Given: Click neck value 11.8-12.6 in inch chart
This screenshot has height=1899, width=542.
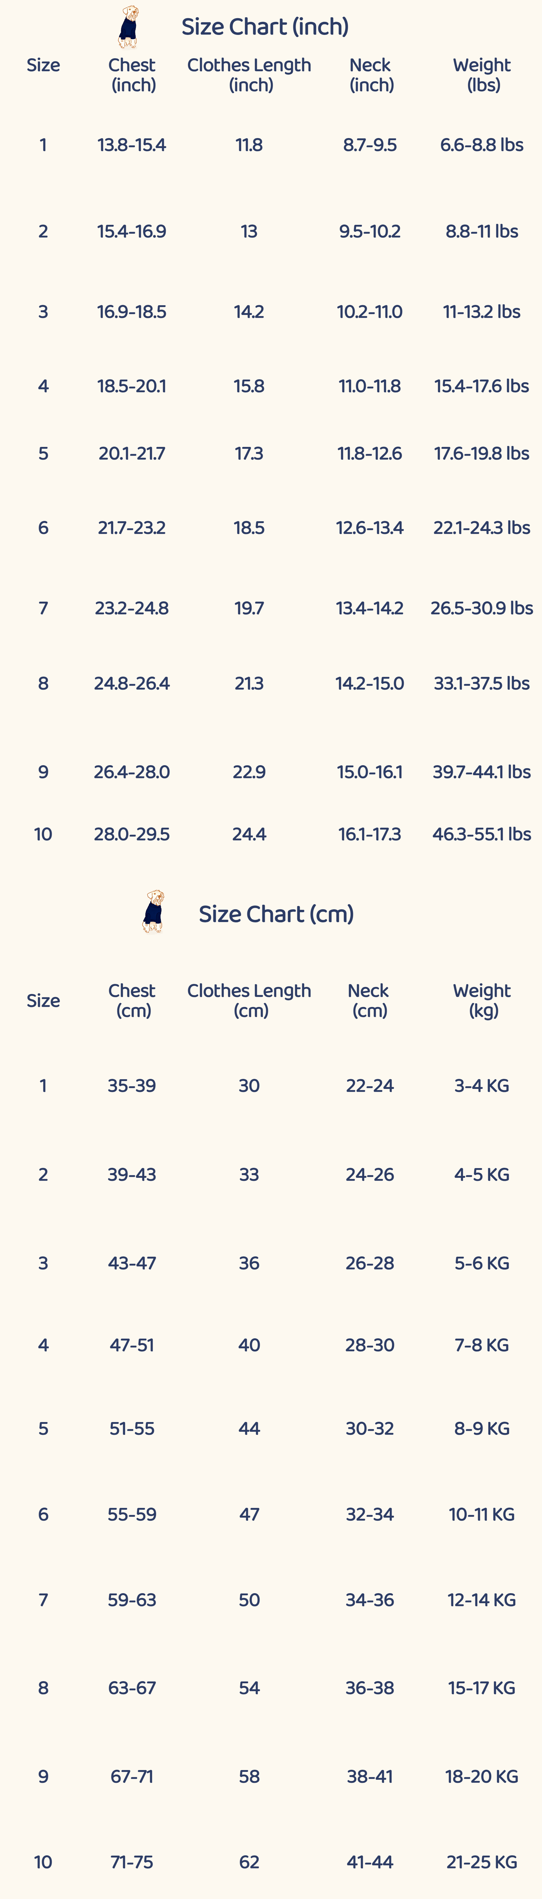Looking at the screenshot, I should click(369, 453).
